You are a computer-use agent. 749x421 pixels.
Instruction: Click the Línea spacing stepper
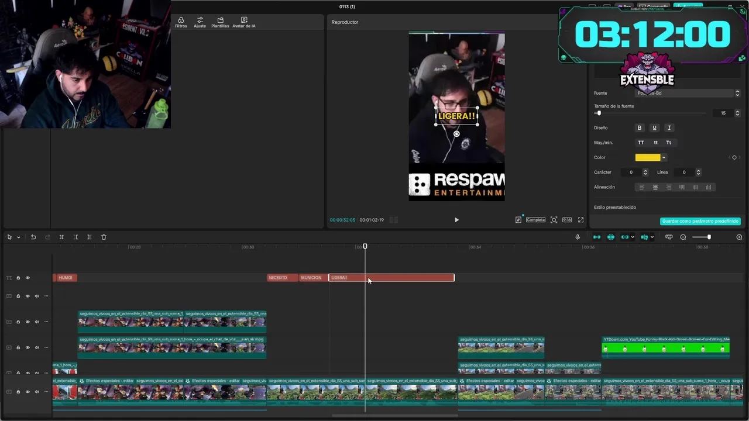pyautogui.click(x=698, y=172)
